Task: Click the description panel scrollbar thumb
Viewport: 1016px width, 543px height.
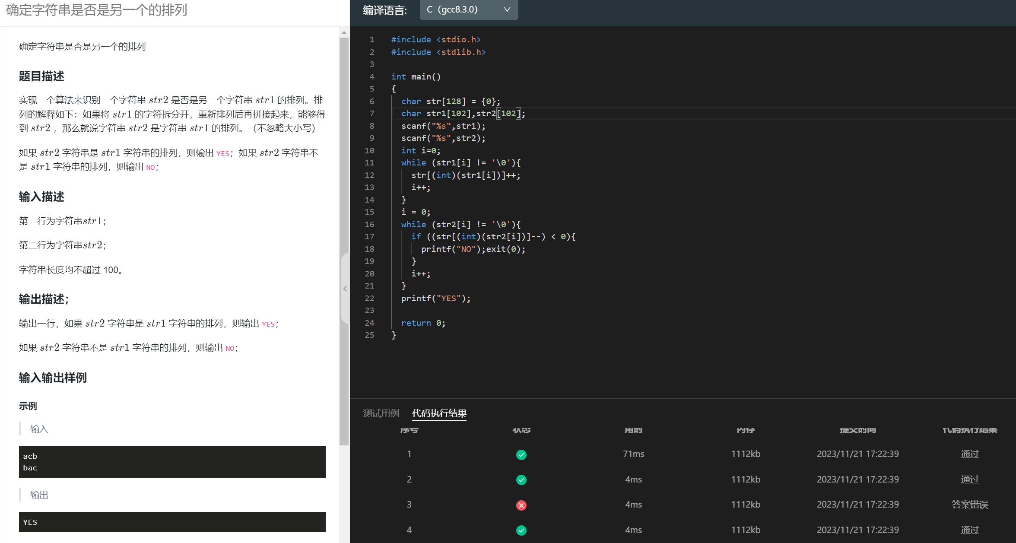Action: (344, 241)
